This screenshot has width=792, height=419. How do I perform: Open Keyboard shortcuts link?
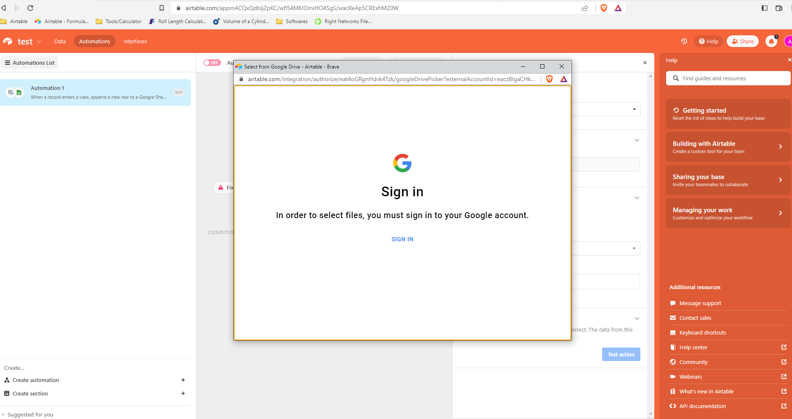tap(703, 332)
